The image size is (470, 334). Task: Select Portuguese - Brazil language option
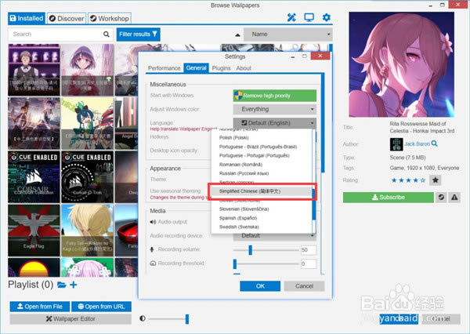click(x=262, y=147)
